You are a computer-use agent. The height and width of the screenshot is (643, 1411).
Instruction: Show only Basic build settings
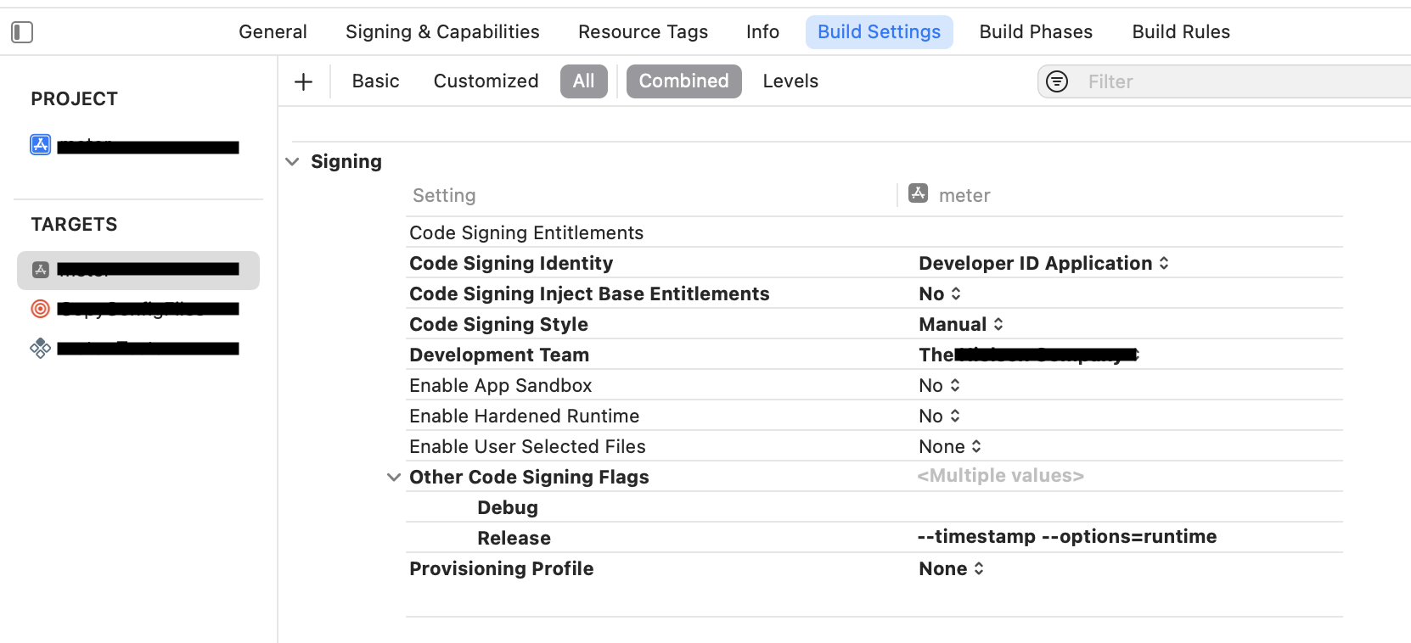click(x=375, y=81)
